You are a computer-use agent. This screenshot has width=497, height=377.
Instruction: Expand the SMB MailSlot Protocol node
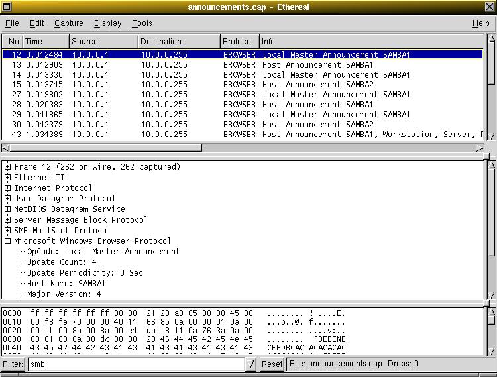[x=7, y=230]
